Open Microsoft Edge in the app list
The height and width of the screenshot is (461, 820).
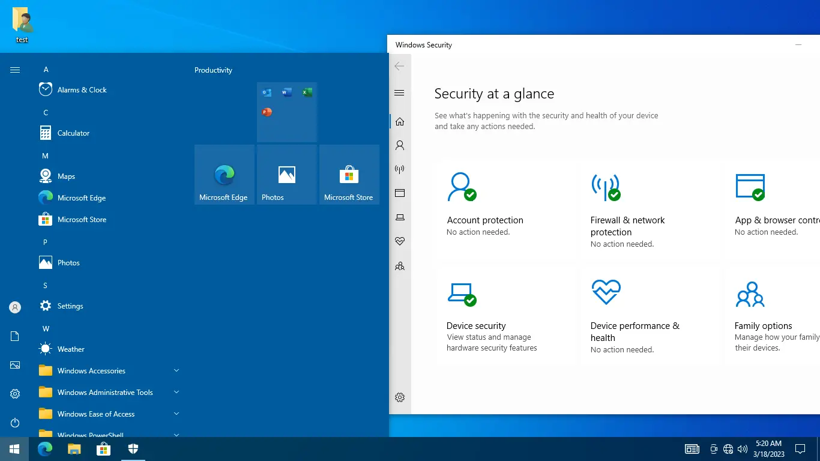(x=109, y=198)
